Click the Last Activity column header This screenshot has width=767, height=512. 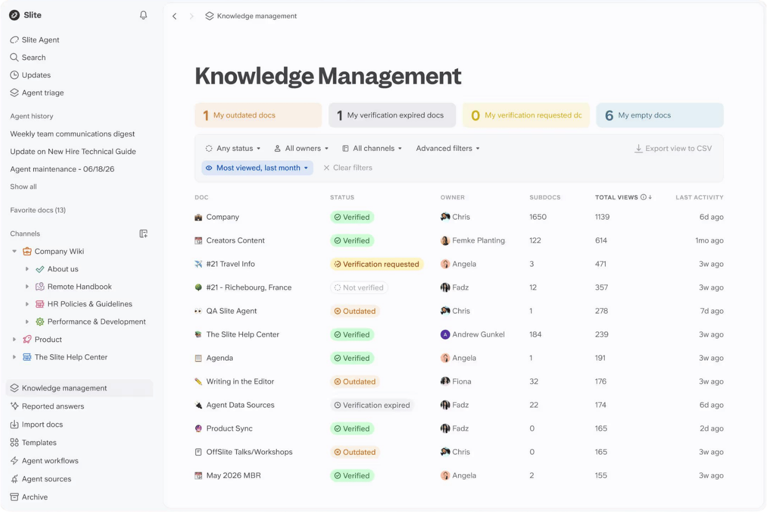(699, 197)
